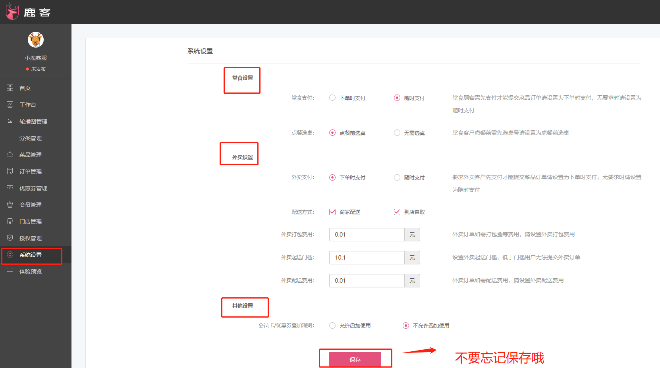This screenshot has height=368, width=660.
Task: Select 随时支付 for 堂食支付
Action: click(x=397, y=98)
